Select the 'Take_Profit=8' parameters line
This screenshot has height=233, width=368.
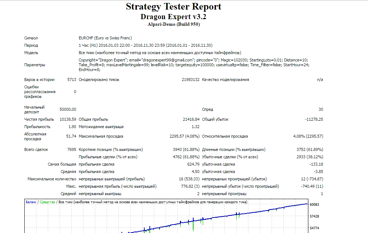(194, 65)
